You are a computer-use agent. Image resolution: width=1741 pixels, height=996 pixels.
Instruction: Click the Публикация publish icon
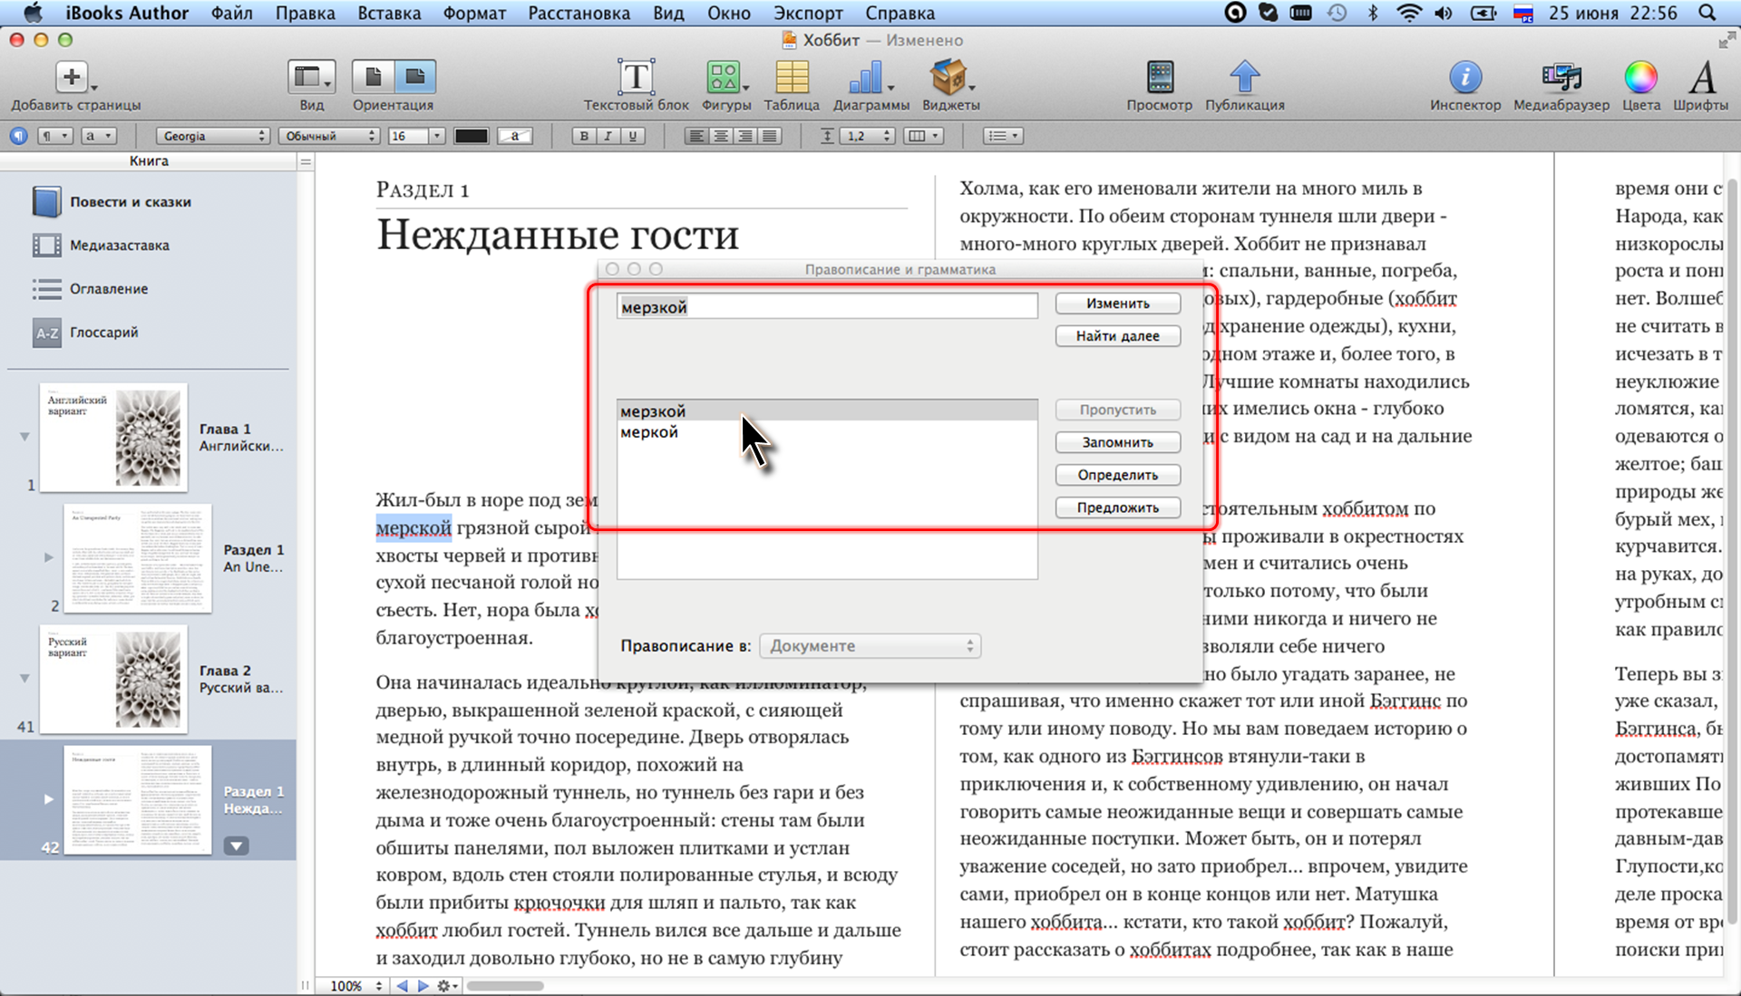click(1245, 77)
